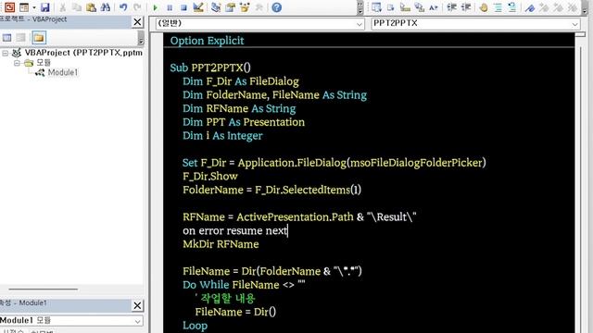Click the project panel horizontal scrollbar
The image size is (593, 333).
(x=44, y=290)
